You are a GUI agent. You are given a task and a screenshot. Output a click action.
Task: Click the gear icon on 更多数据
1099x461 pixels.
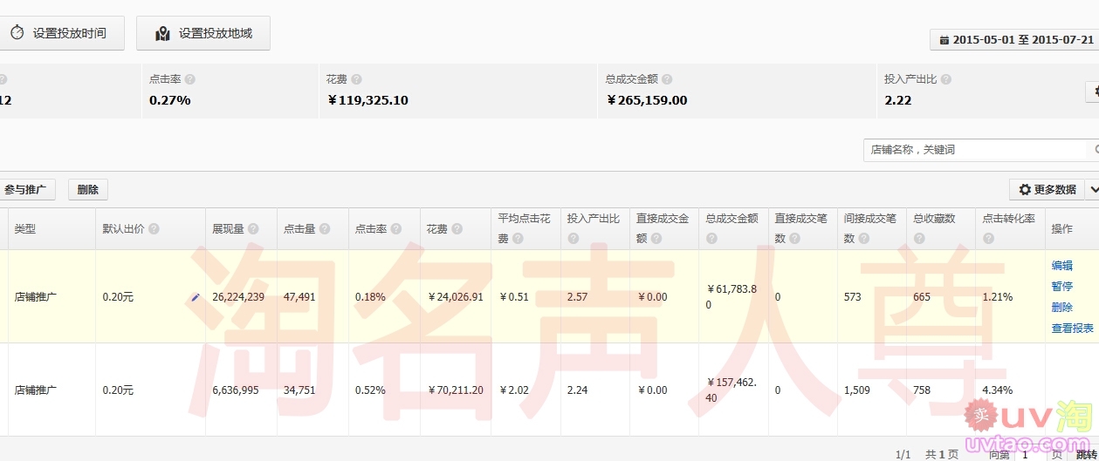tap(1025, 189)
